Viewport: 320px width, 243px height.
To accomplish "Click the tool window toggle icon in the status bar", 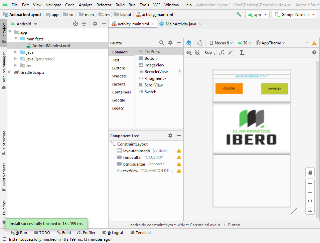I will coord(4,239).
